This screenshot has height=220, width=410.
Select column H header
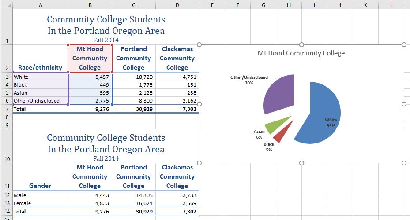coord(289,5)
